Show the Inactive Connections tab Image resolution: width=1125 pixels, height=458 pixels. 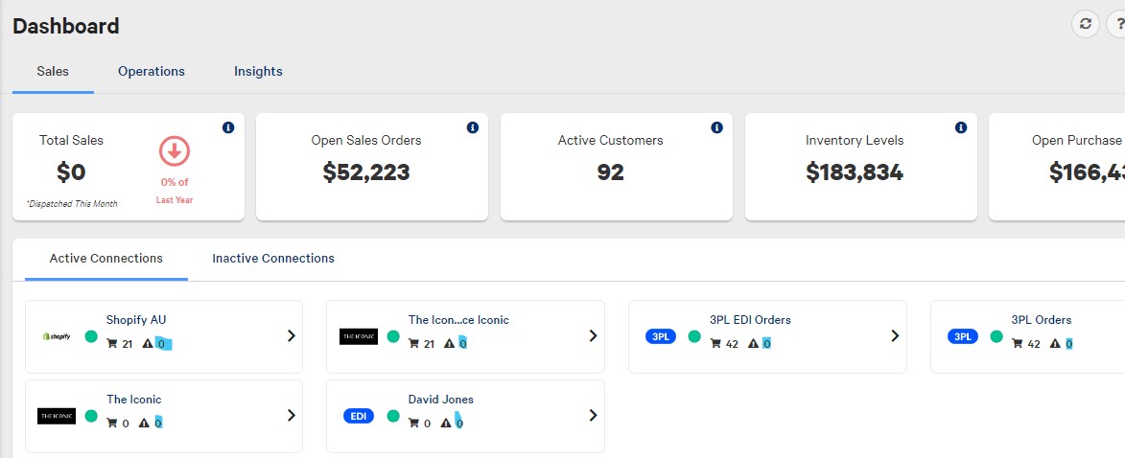pyautogui.click(x=273, y=259)
